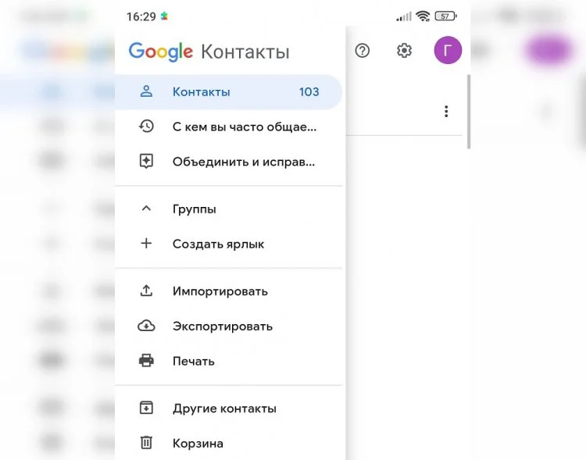Click the printer icon
The height and width of the screenshot is (460, 586).
[x=146, y=361]
